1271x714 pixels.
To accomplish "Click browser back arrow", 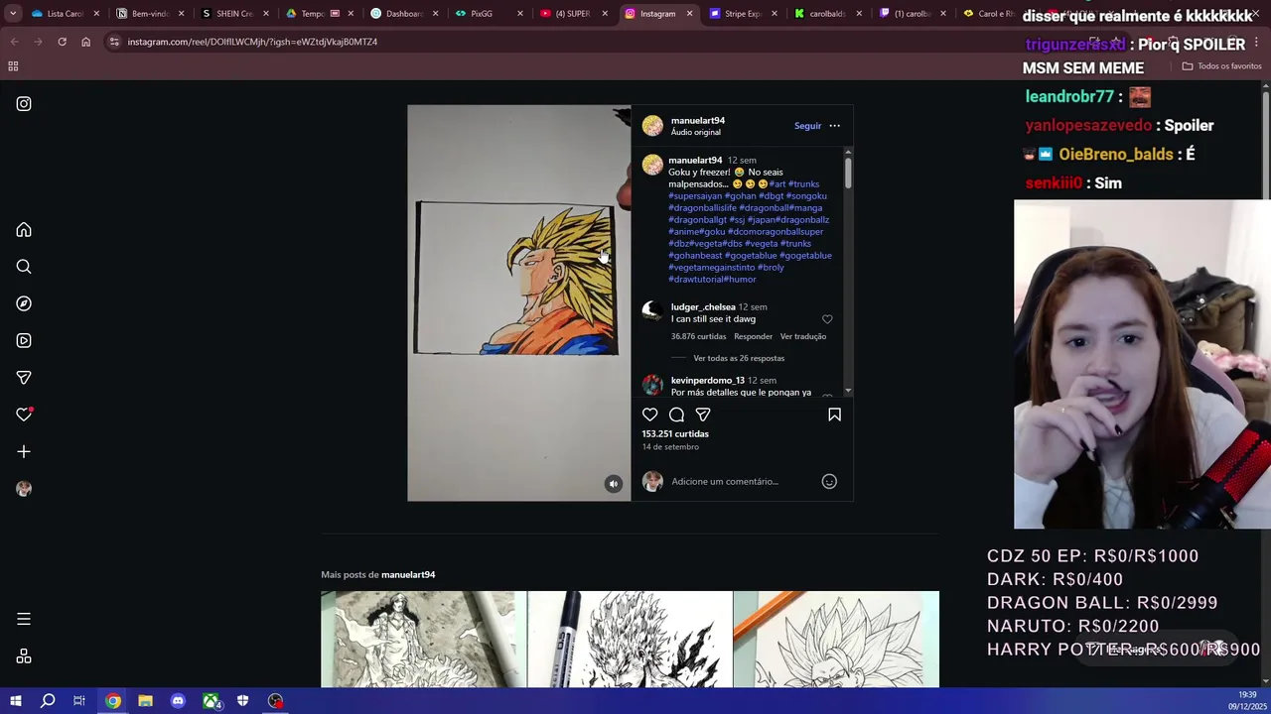I will click(x=14, y=42).
